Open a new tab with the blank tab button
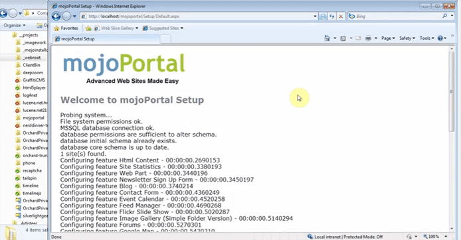The width and height of the screenshot is (461, 240). pos(165,38)
